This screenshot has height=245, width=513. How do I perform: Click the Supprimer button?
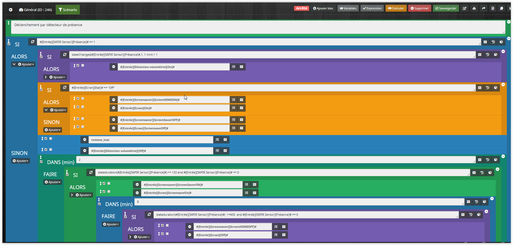420,8
